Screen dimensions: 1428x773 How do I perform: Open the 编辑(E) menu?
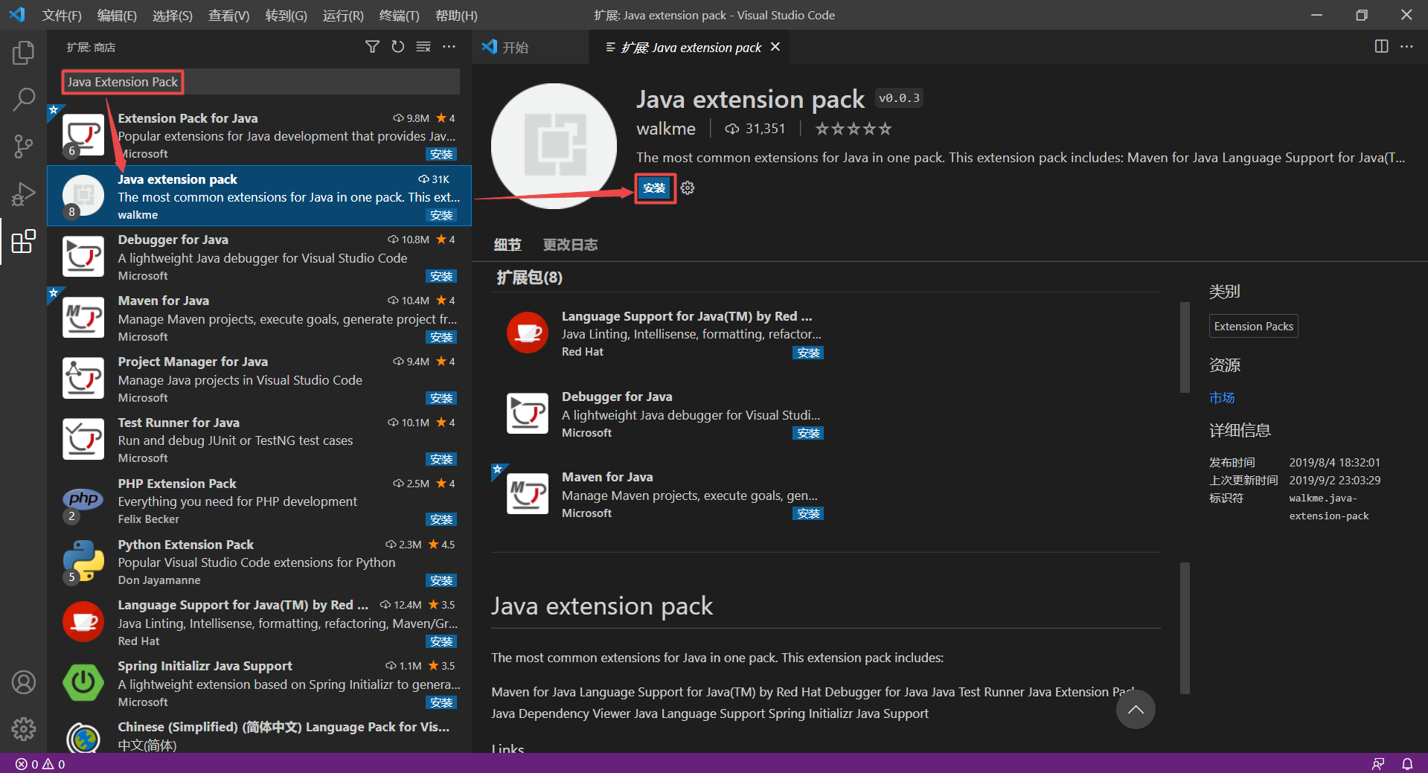[x=118, y=16]
